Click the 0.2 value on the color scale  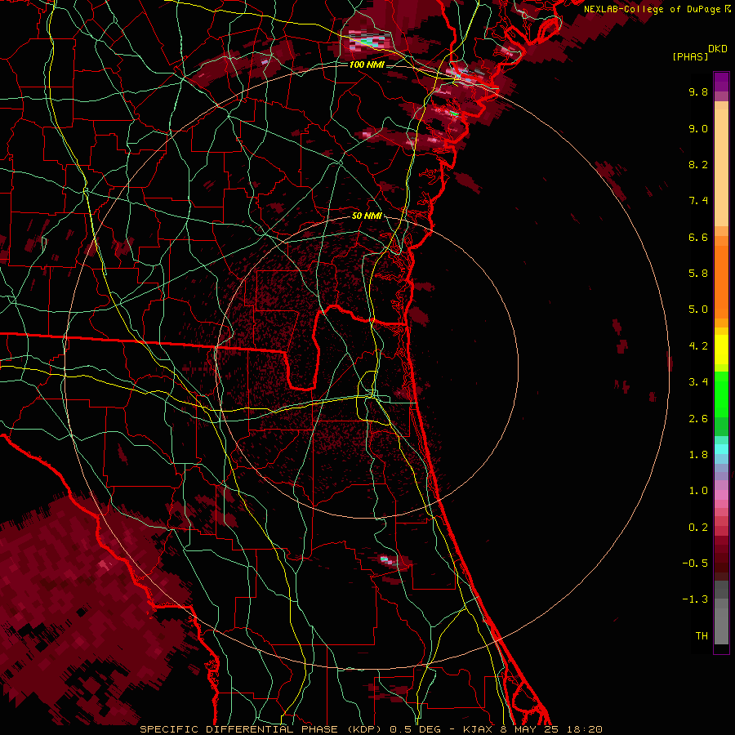coord(698,528)
